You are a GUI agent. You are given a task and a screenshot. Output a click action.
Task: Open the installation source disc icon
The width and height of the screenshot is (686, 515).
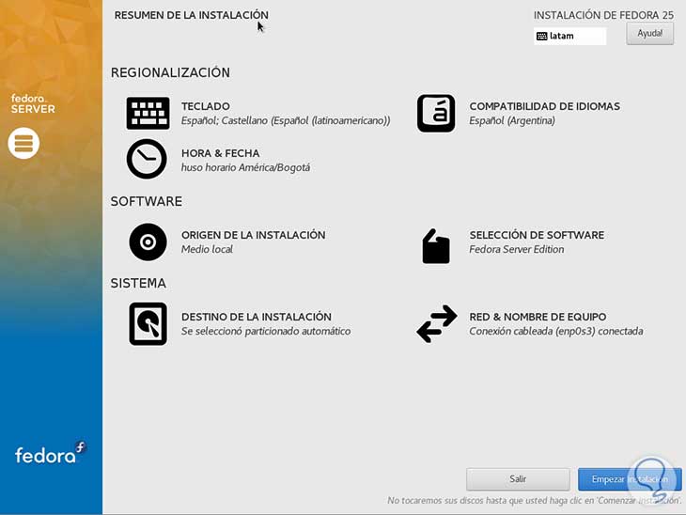click(x=148, y=242)
